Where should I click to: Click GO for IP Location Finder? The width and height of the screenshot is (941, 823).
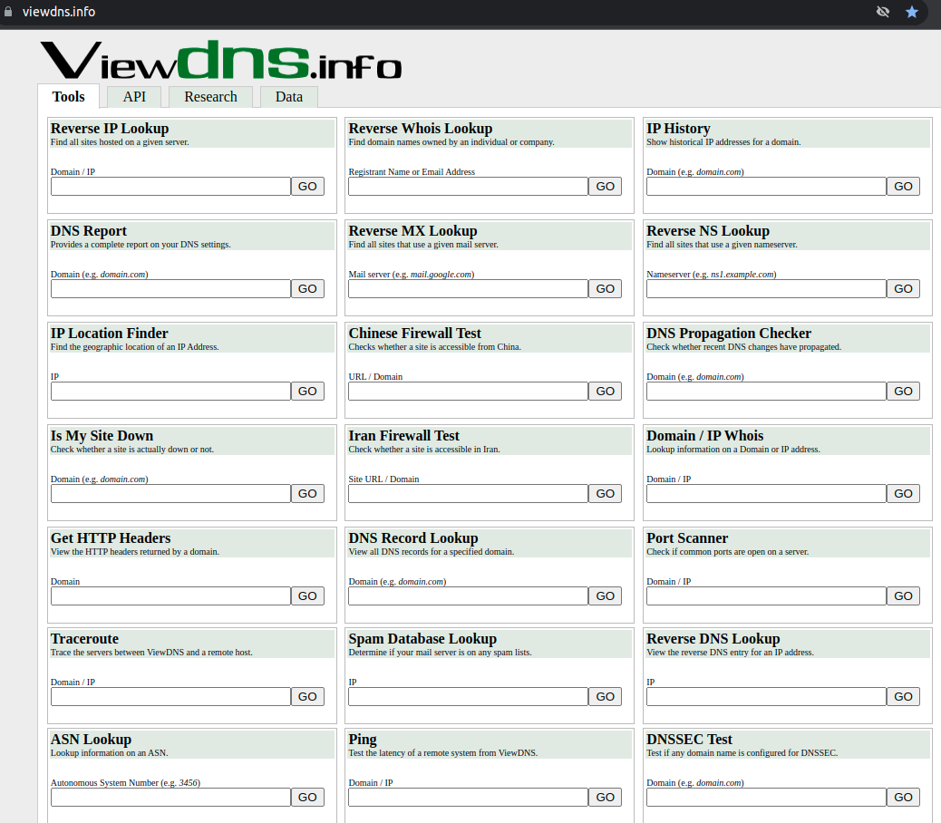pyautogui.click(x=307, y=391)
